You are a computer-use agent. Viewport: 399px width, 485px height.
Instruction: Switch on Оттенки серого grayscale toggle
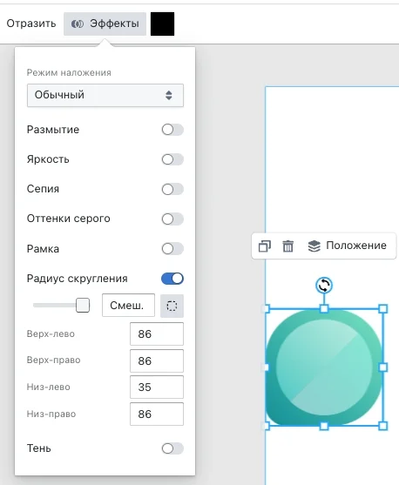coord(172,219)
